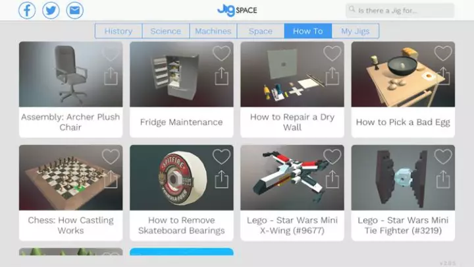Favorite How to Pick a Bad Egg
Image resolution: width=474 pixels, height=267 pixels.
point(443,53)
